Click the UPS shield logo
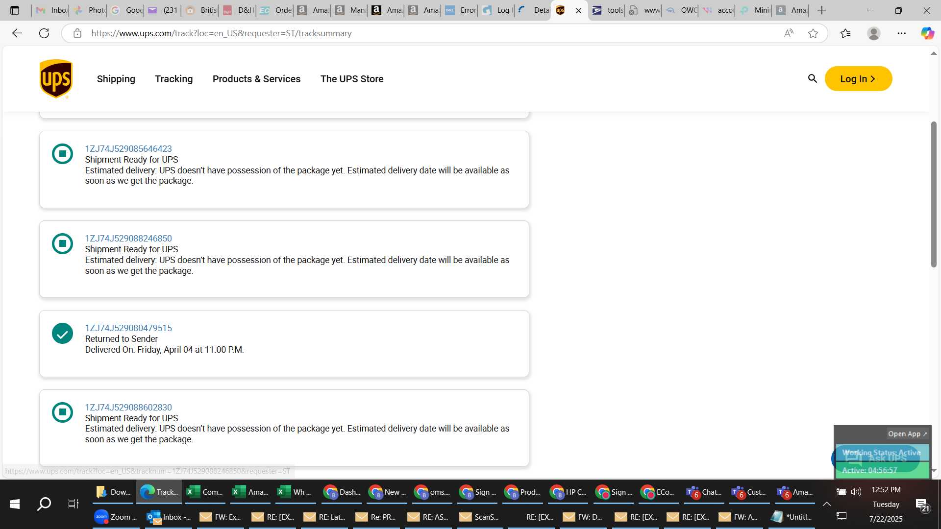Image resolution: width=941 pixels, height=529 pixels. pos(56,79)
